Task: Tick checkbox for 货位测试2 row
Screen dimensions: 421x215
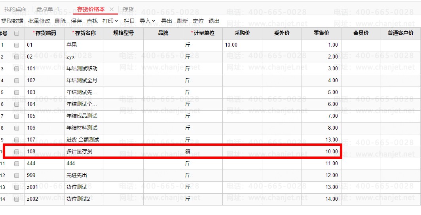Action: click(17, 199)
